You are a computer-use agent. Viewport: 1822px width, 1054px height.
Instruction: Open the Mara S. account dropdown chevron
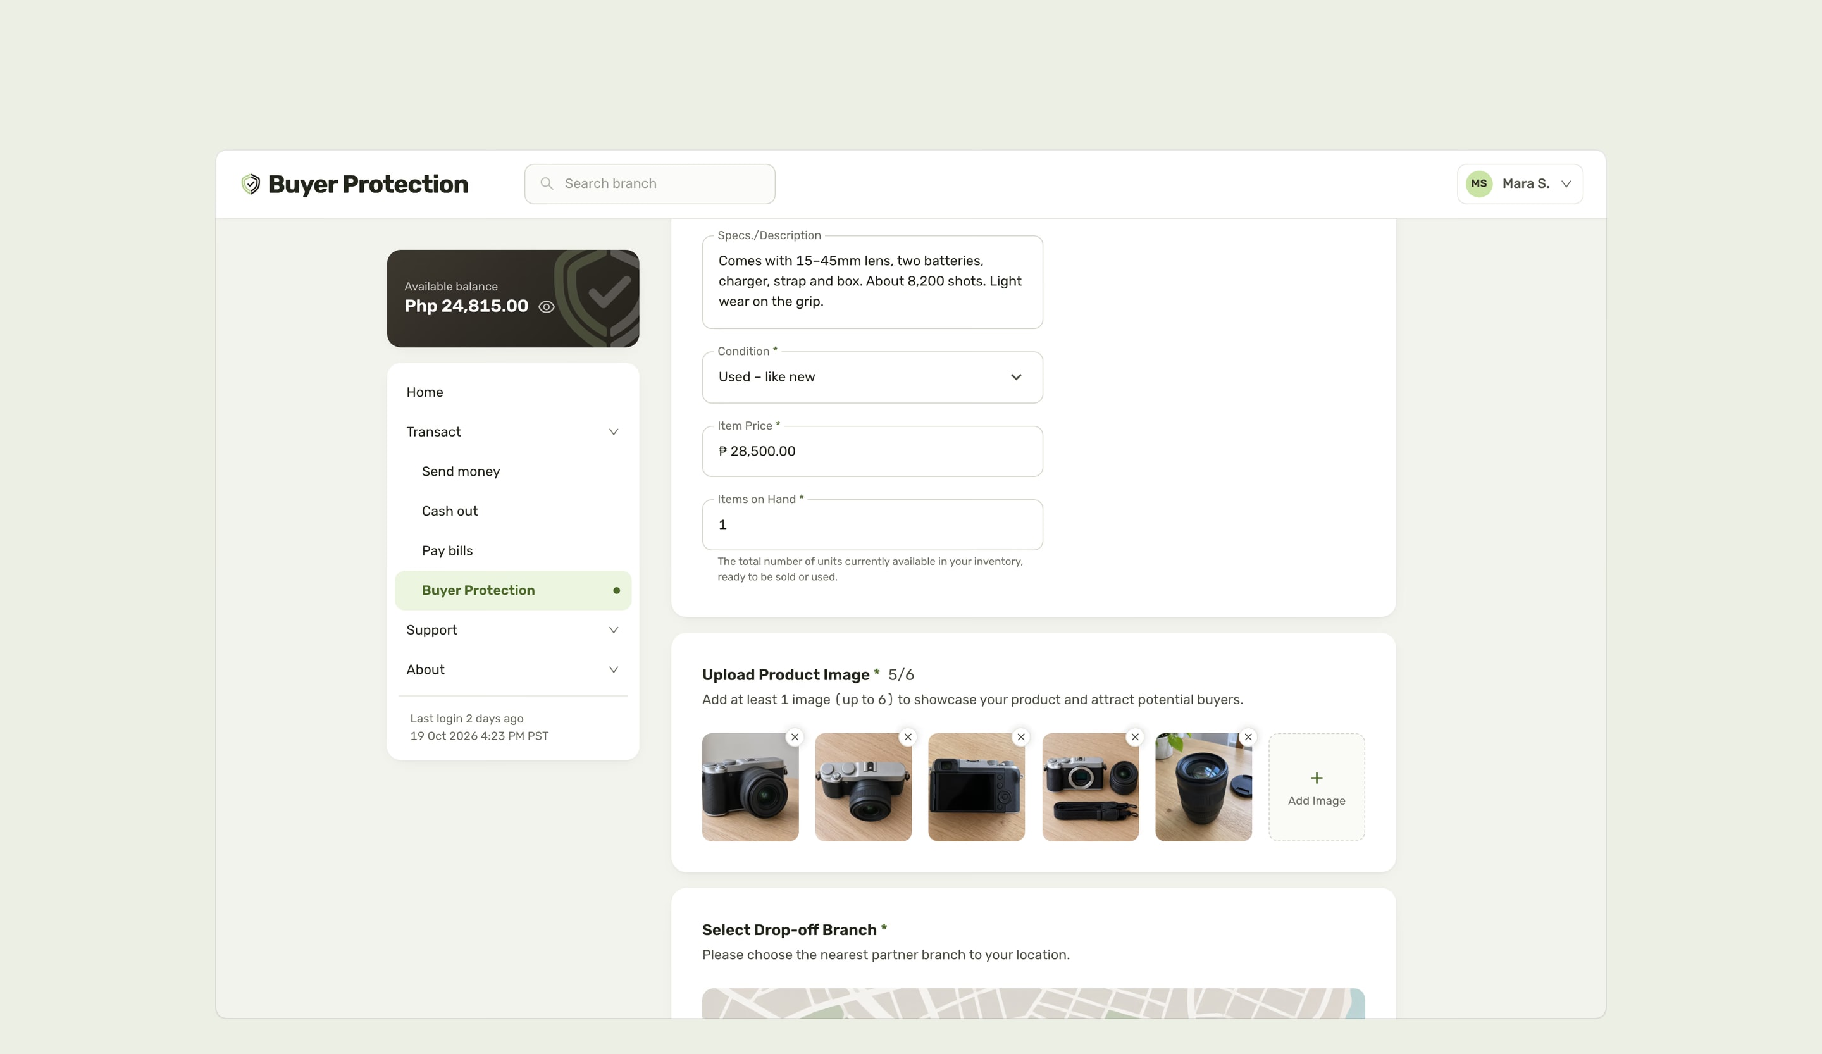1566,183
